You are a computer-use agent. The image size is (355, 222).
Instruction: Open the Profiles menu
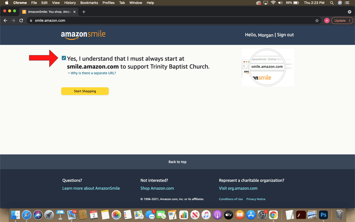(x=109, y=3)
